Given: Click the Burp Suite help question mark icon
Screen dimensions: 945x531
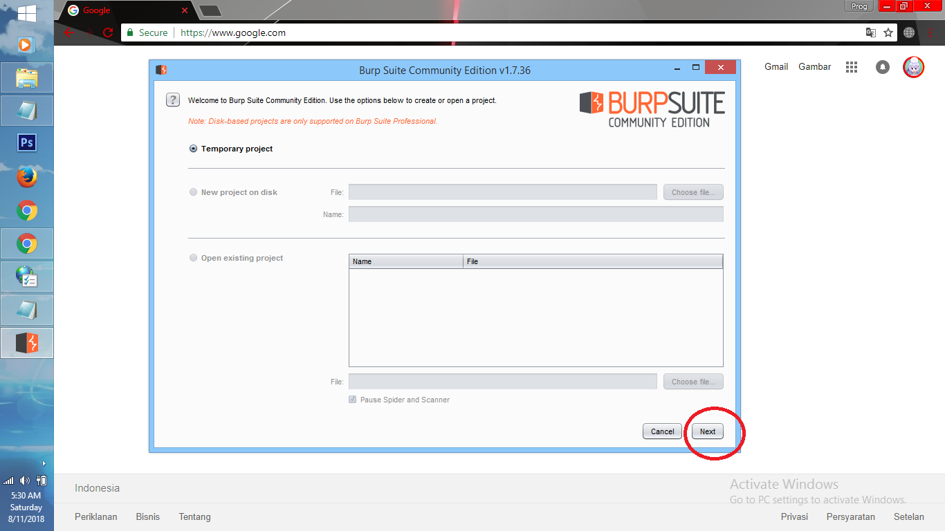Looking at the screenshot, I should pyautogui.click(x=172, y=100).
